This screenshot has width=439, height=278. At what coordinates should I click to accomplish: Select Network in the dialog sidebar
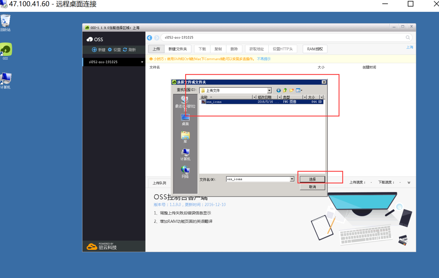(x=185, y=172)
